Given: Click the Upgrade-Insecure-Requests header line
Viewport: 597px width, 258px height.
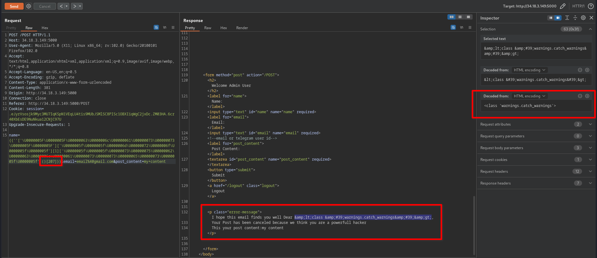Looking at the screenshot, I should [x=39, y=125].
